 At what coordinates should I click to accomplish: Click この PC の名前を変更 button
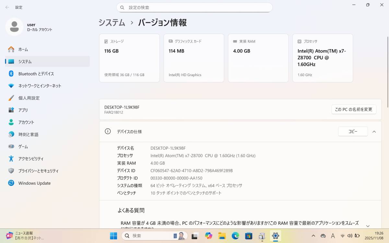coord(354,110)
